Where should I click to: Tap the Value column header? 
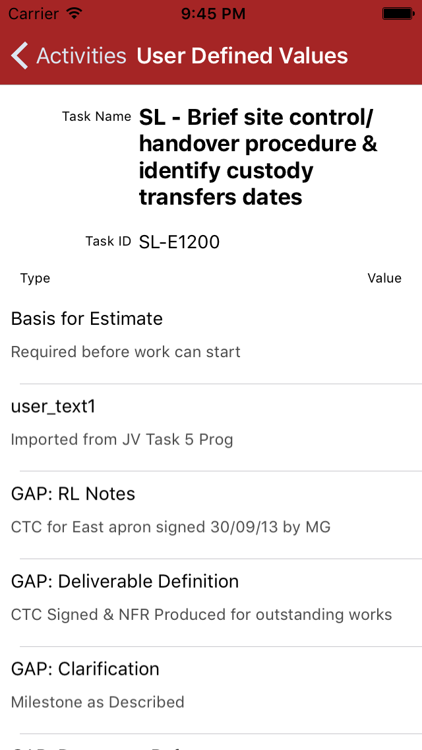384,278
